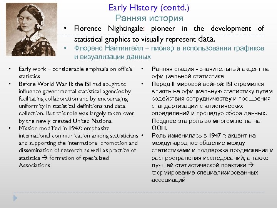Viewport: 277px width, 208px height.
Task: Click the line 'statistics → formation of specialized'
Action: (64, 158)
